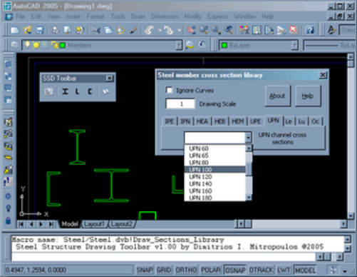The image size is (357, 277).
Task: Switch to the Layout1 tab
Action: pos(94,224)
